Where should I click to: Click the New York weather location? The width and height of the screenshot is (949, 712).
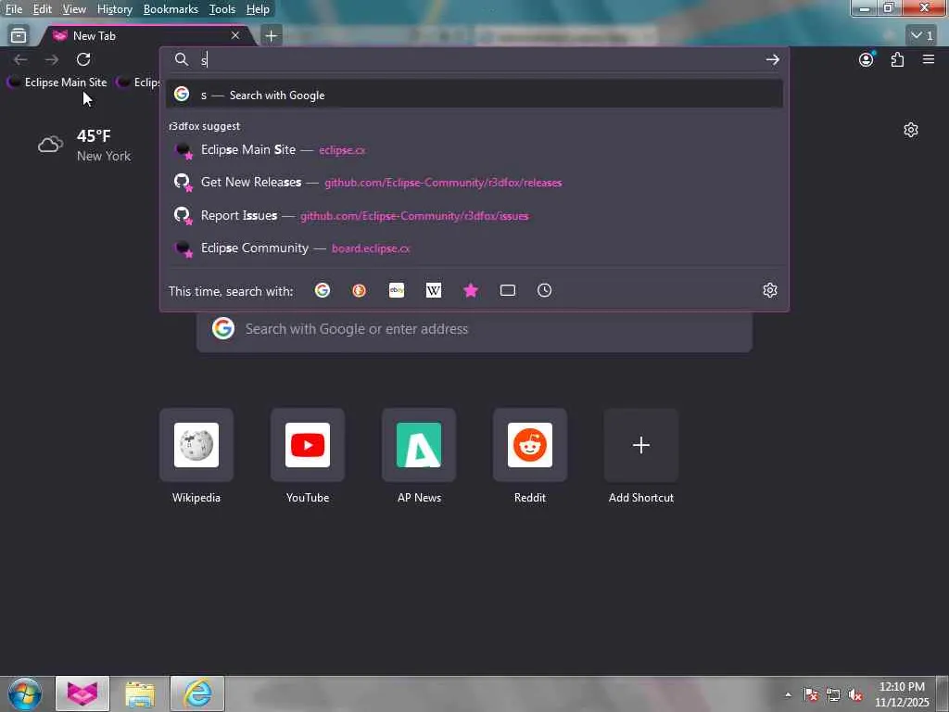104,156
